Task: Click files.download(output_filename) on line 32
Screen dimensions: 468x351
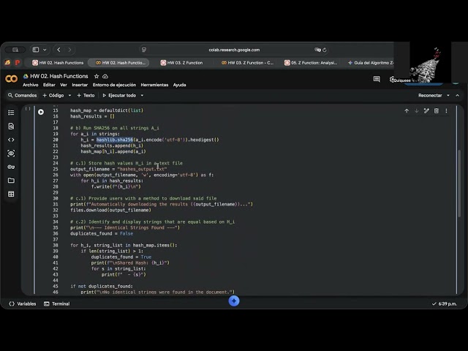Action: (110, 210)
